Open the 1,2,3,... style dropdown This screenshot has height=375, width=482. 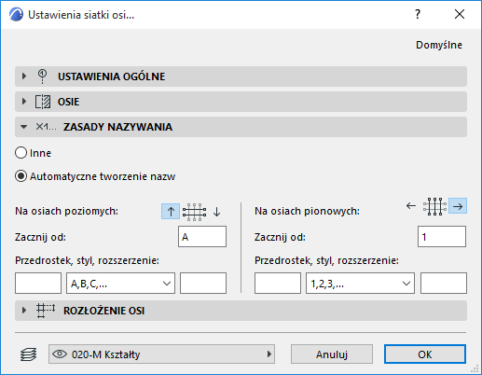coord(360,284)
